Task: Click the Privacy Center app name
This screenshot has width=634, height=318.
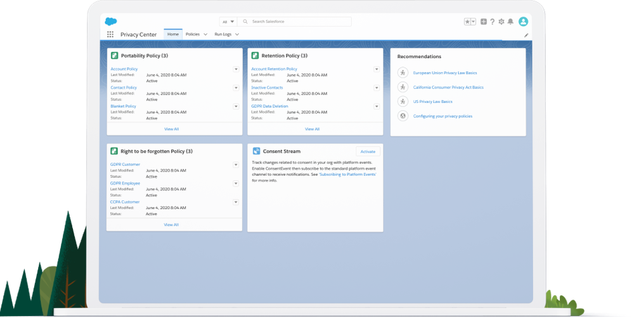Action: (x=138, y=35)
